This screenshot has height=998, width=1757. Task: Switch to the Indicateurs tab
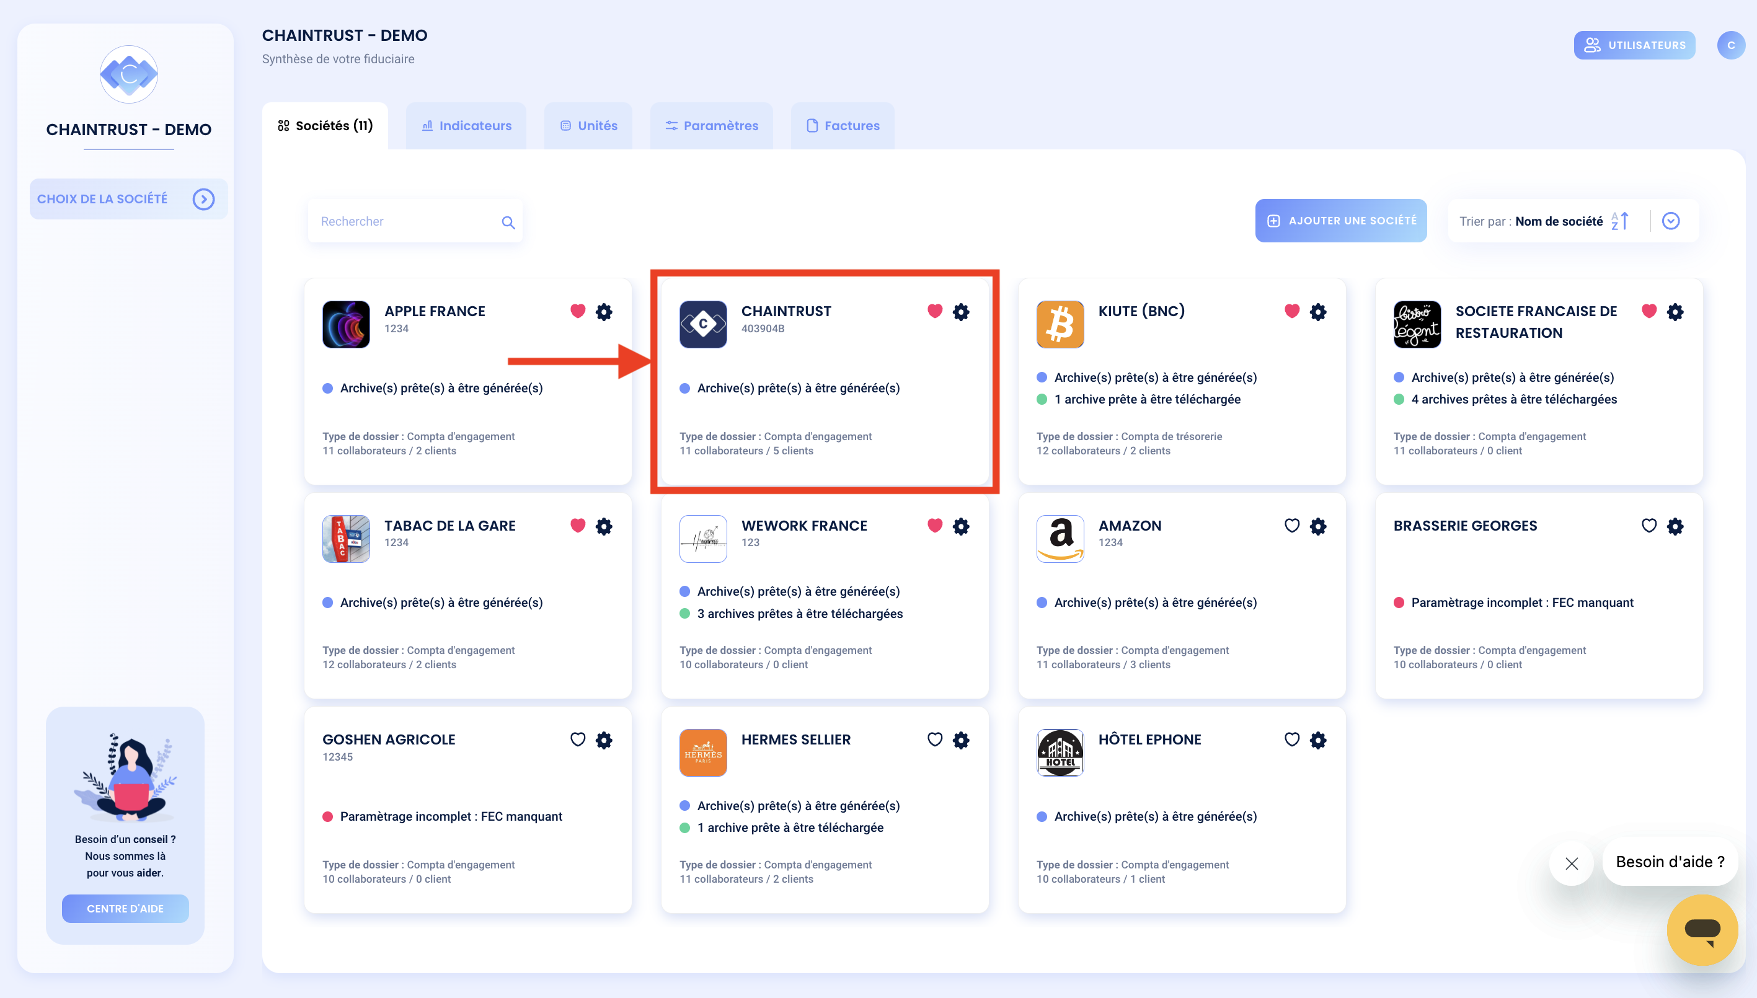466,125
